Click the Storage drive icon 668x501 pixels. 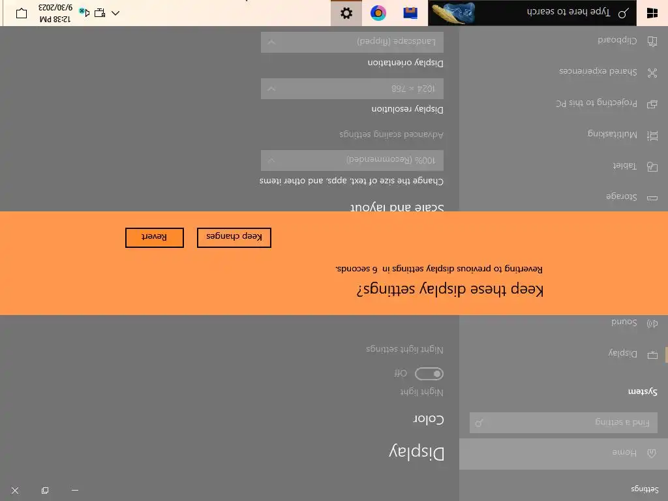coord(652,198)
